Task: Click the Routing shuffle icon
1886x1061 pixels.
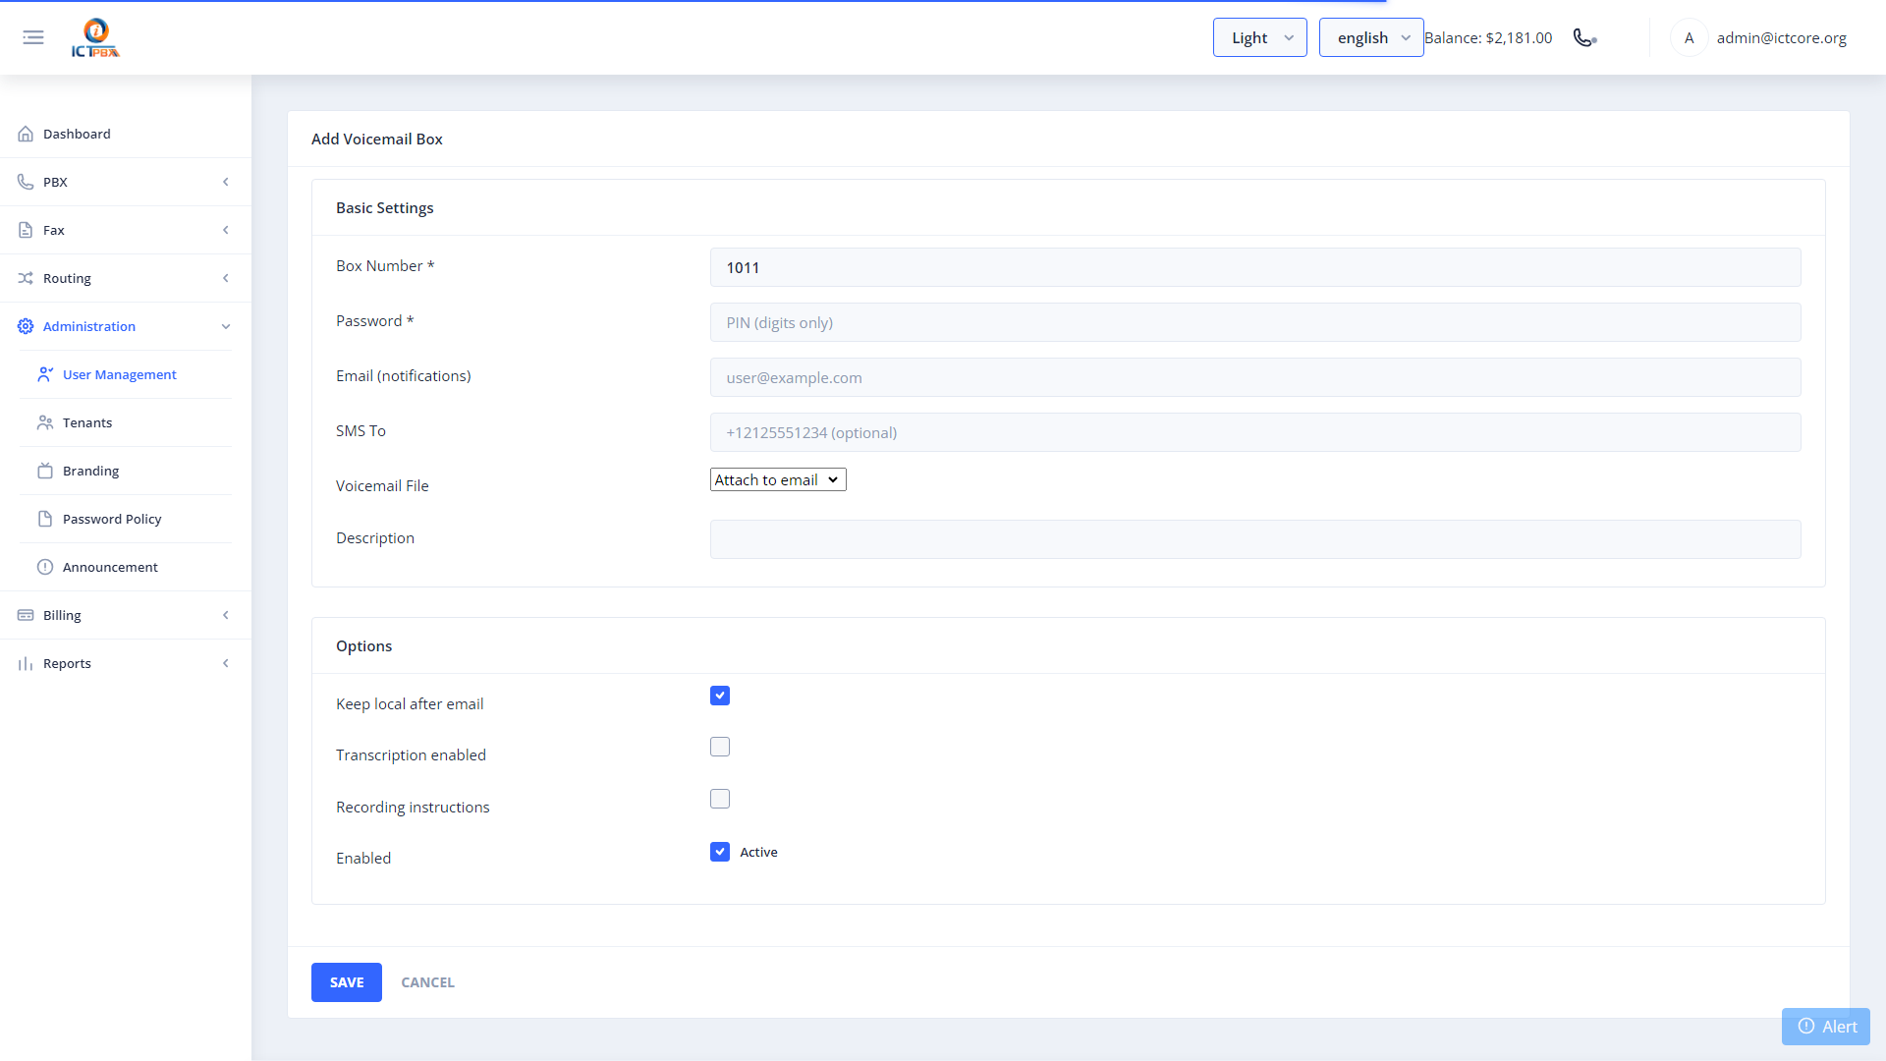Action: coord(26,278)
